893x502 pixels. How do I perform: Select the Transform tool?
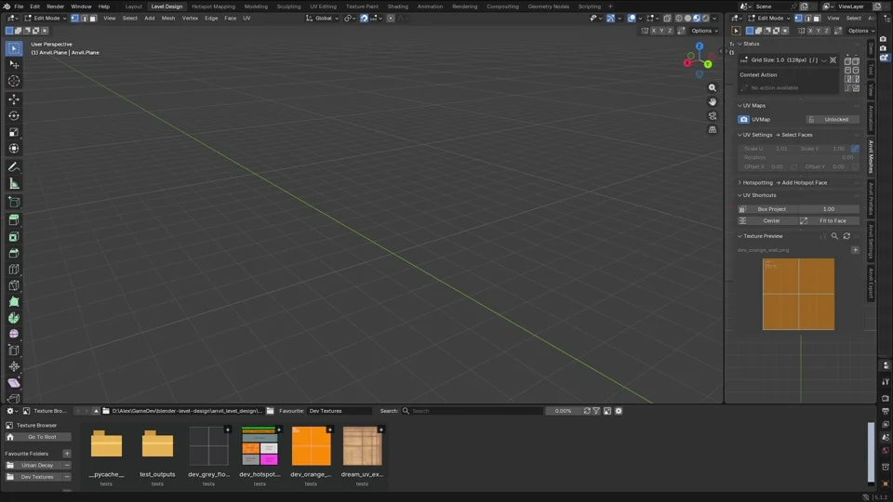tap(14, 149)
